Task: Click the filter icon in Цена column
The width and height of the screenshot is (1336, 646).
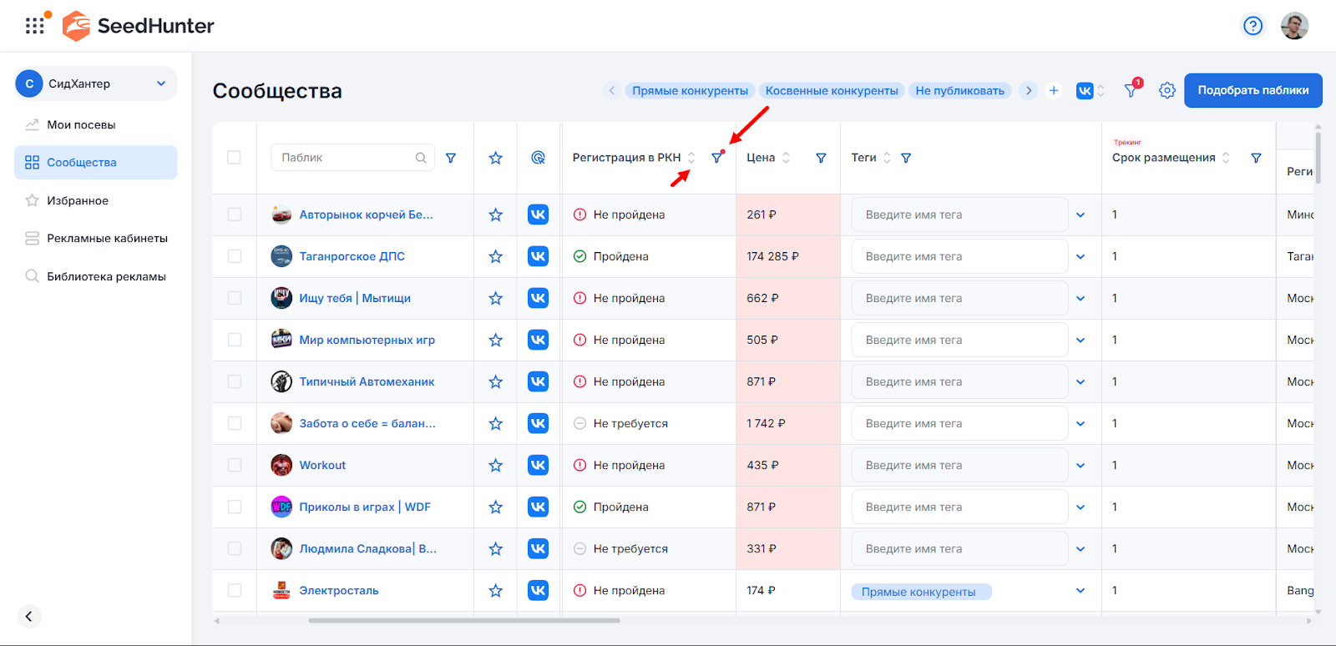Action: point(821,158)
